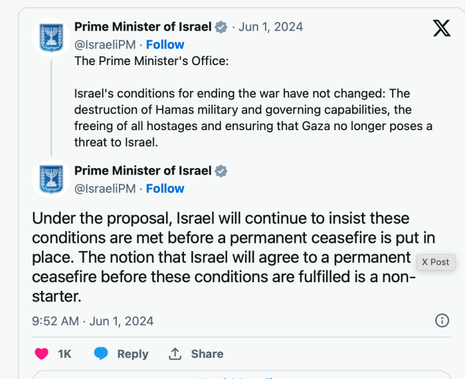Click the verified badge on the top tweet
Viewport: 465px width, 379px height.
pyautogui.click(x=221, y=27)
